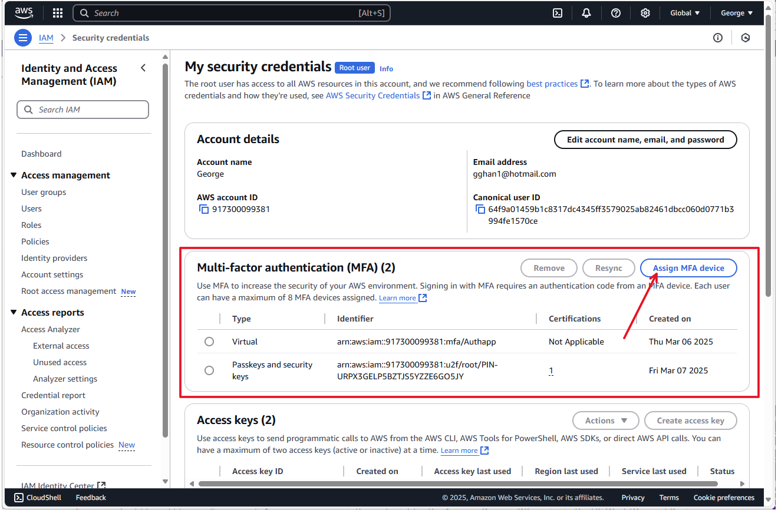Screen dimensions: 778x510
Task: Click the gghan1@hotmail.com email address
Action: [515, 174]
